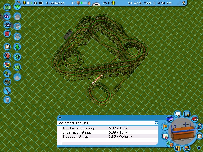
Task: Open view options with purple glasses icon
Action: pos(7,16)
